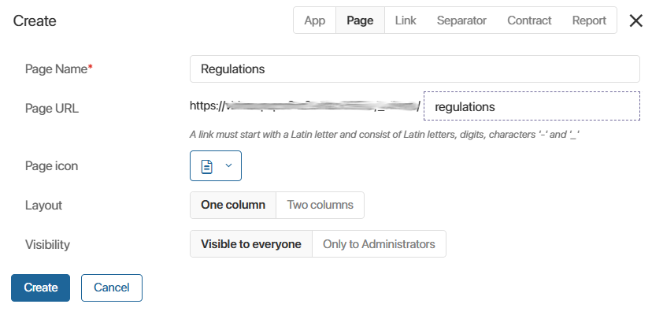Select the One column layout option
The height and width of the screenshot is (319, 652).
tap(233, 205)
